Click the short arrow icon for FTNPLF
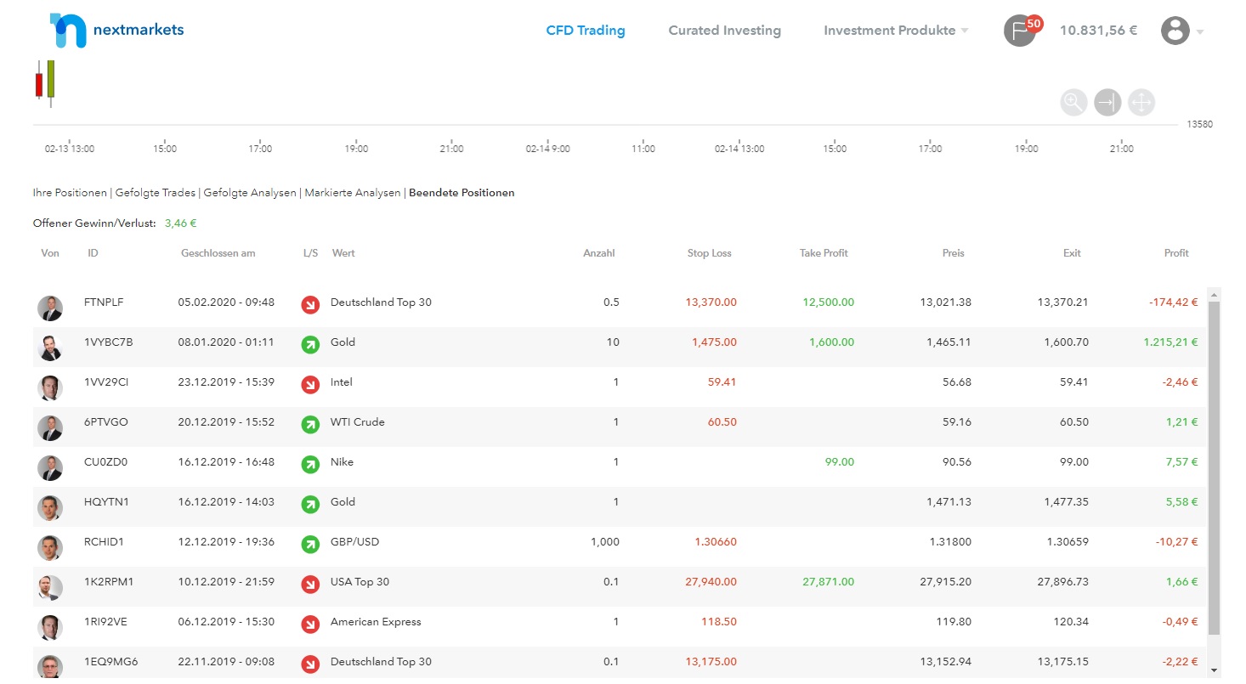This screenshot has width=1246, height=684. click(x=310, y=305)
